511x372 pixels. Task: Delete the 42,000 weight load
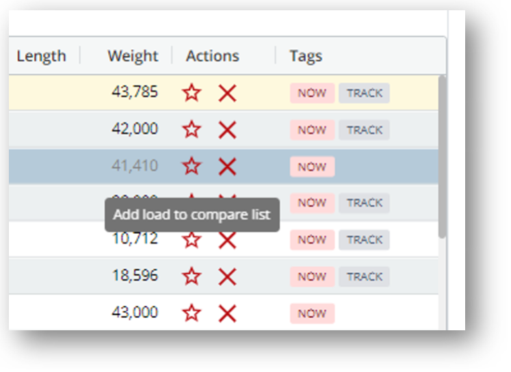227,129
